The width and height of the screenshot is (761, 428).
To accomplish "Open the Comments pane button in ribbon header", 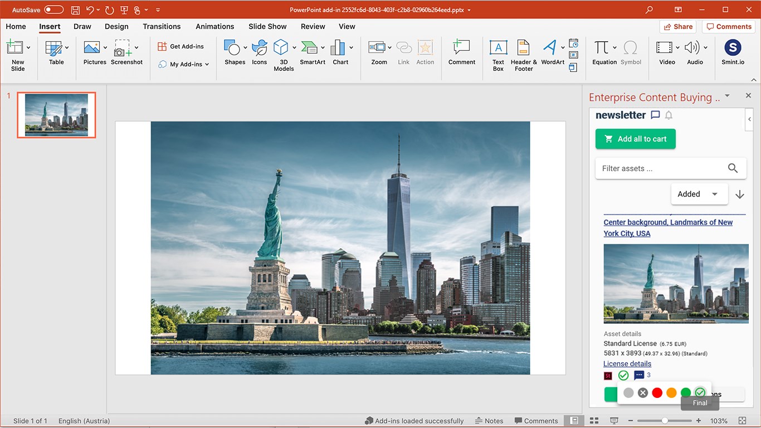I will click(x=728, y=27).
